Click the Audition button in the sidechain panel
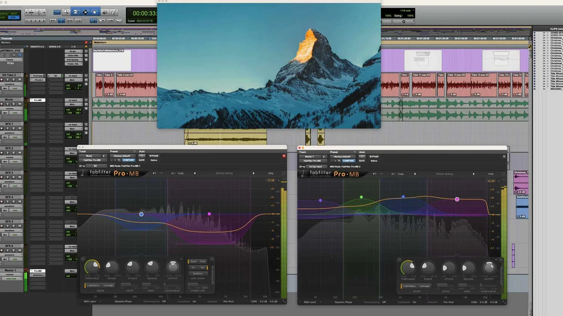This screenshot has width=563, height=316. tap(198, 273)
